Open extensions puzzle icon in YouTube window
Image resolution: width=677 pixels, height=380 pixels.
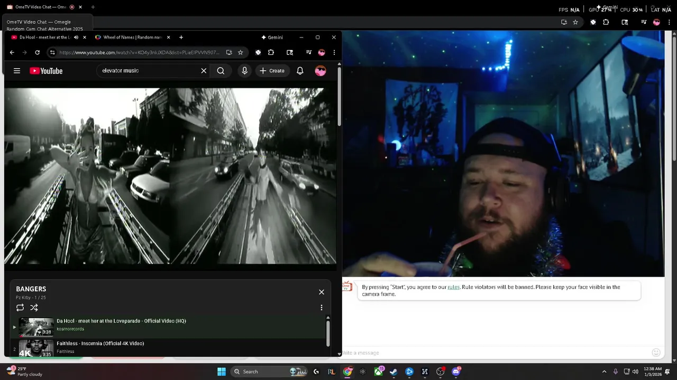click(x=271, y=52)
